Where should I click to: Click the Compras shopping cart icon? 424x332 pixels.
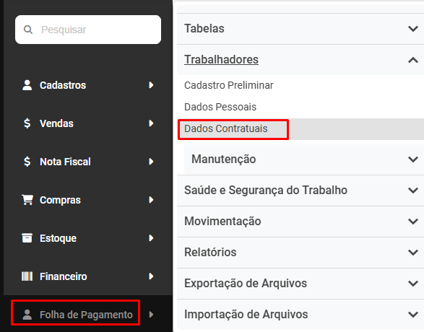pos(27,200)
